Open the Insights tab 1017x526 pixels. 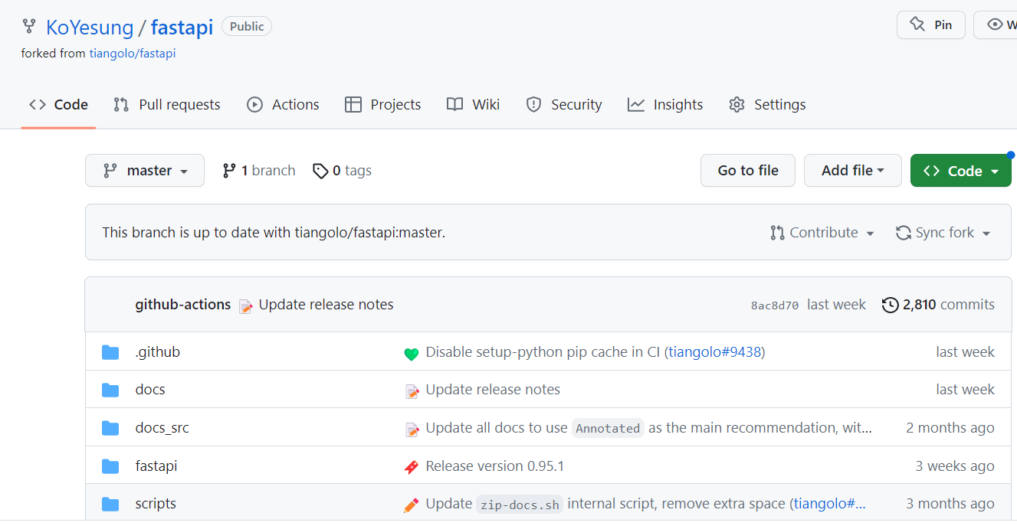pyautogui.click(x=665, y=105)
